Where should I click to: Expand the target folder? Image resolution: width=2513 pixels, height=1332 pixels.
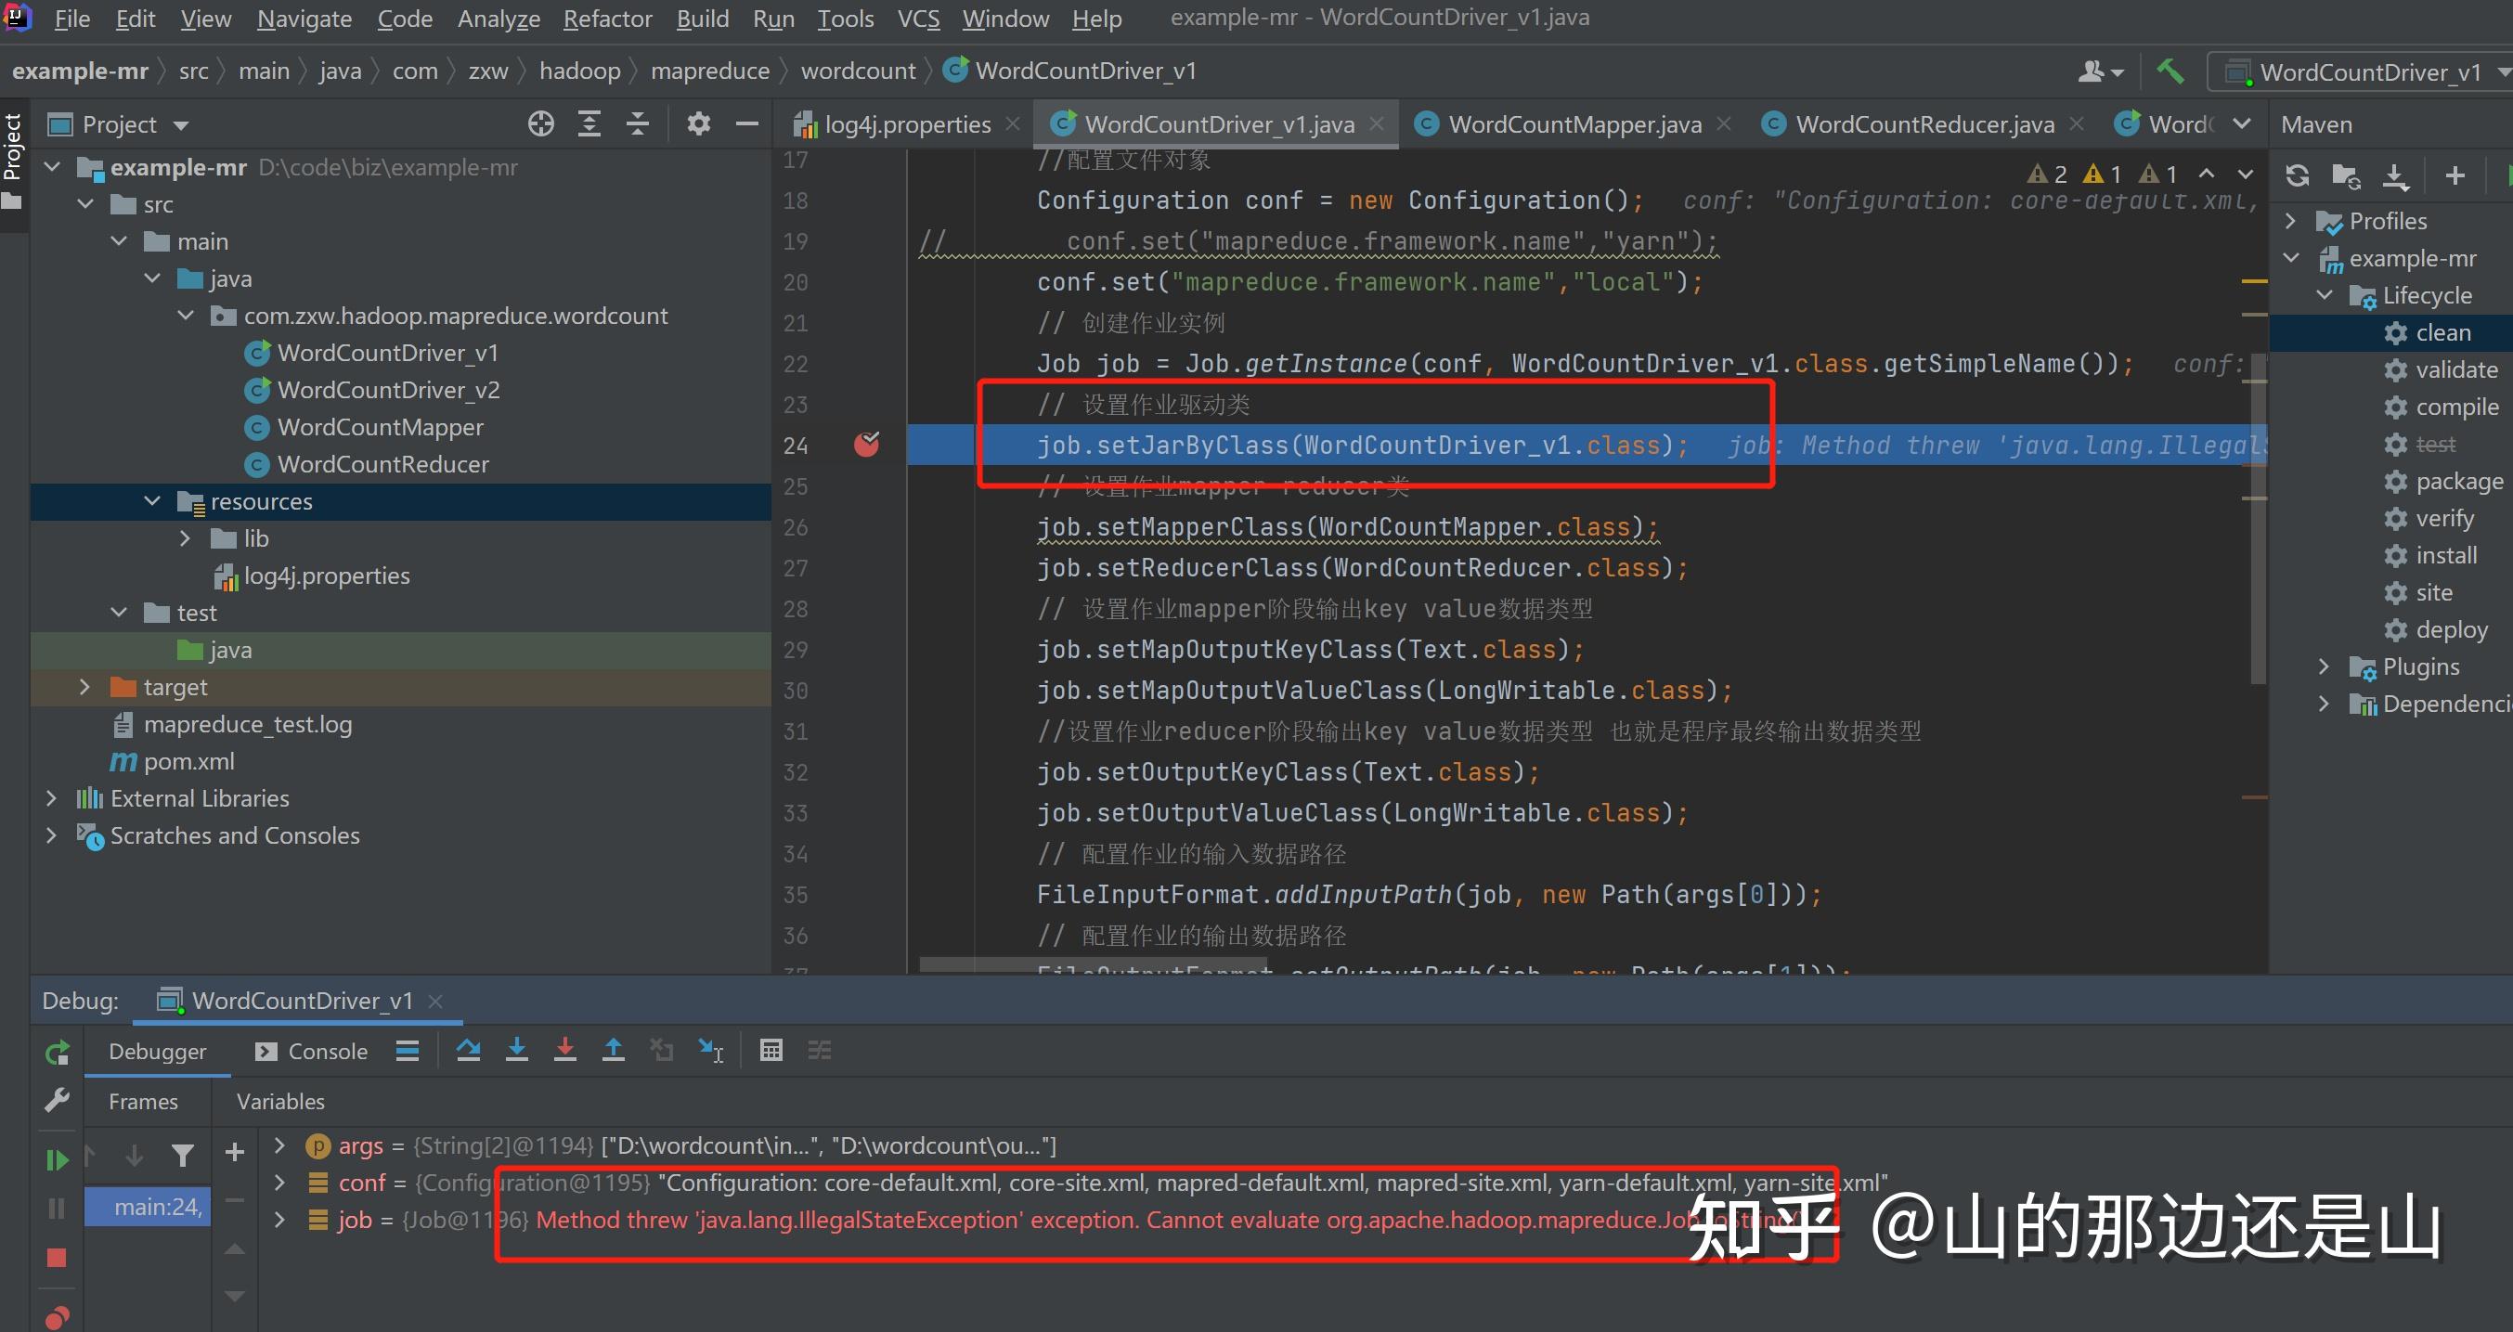pyautogui.click(x=84, y=688)
